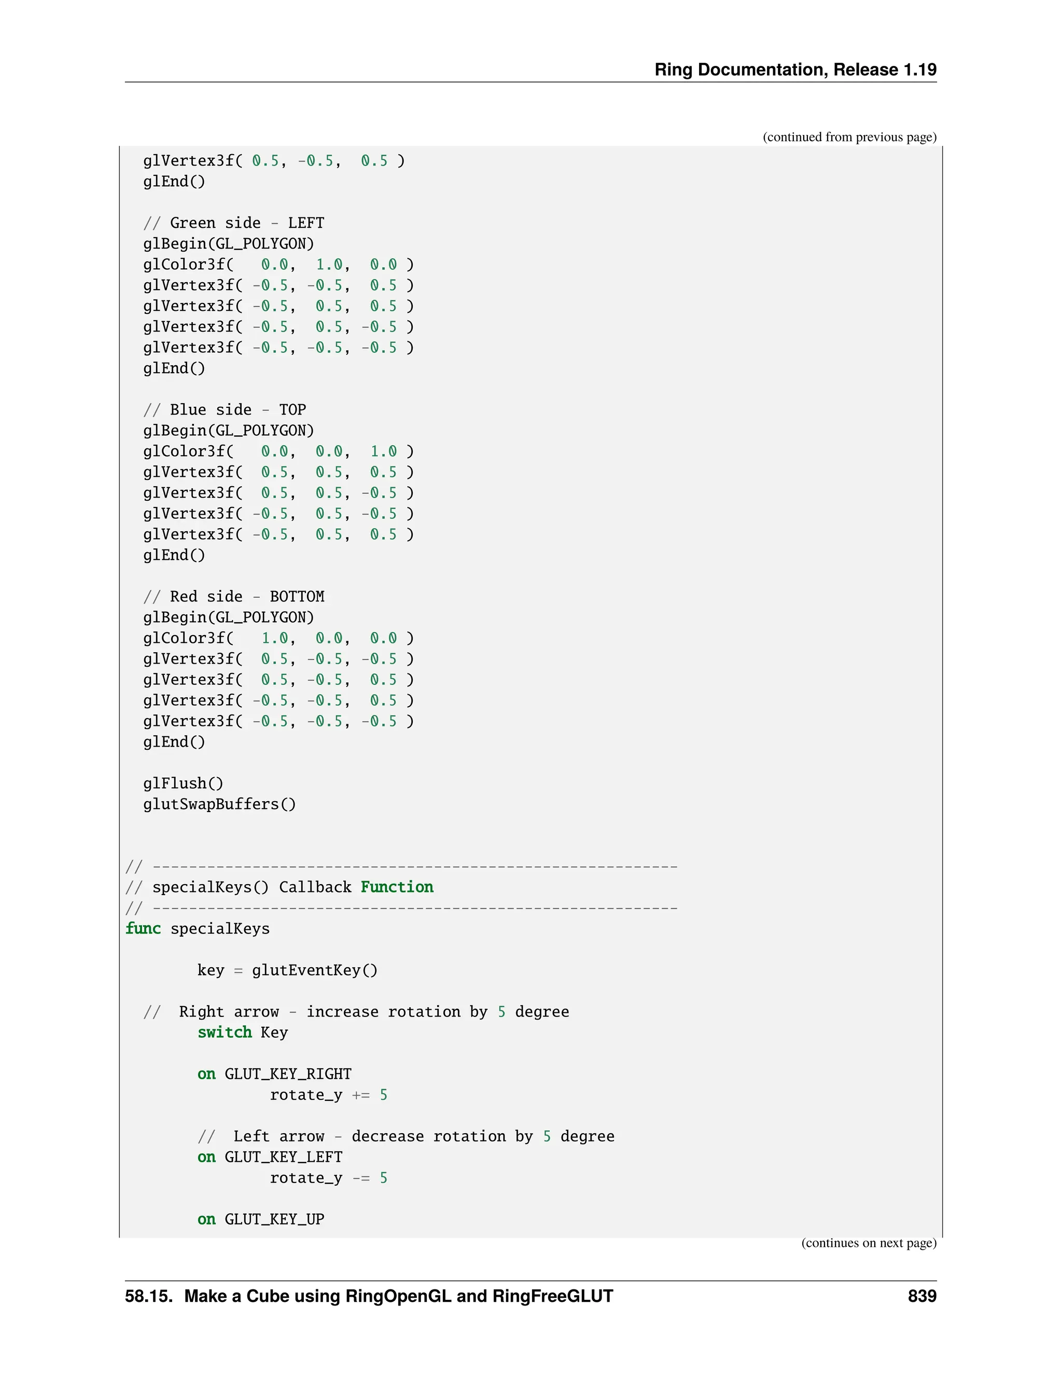The height and width of the screenshot is (1375, 1062).
Task: Click footer '58.15. Make a Cube using RingOpenGL and RingFreeGLUT'
Action: [369, 1296]
